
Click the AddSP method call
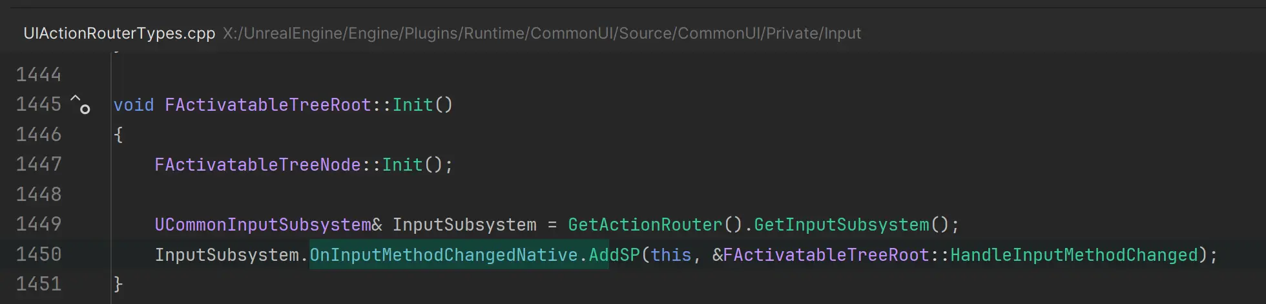coord(614,255)
